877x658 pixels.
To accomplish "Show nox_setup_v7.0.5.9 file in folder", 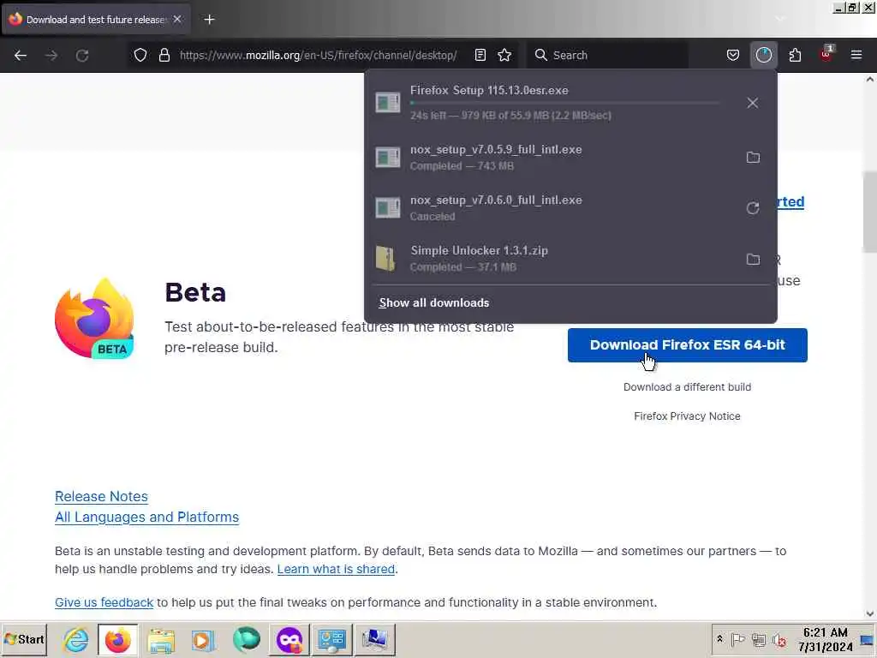I will [x=753, y=158].
